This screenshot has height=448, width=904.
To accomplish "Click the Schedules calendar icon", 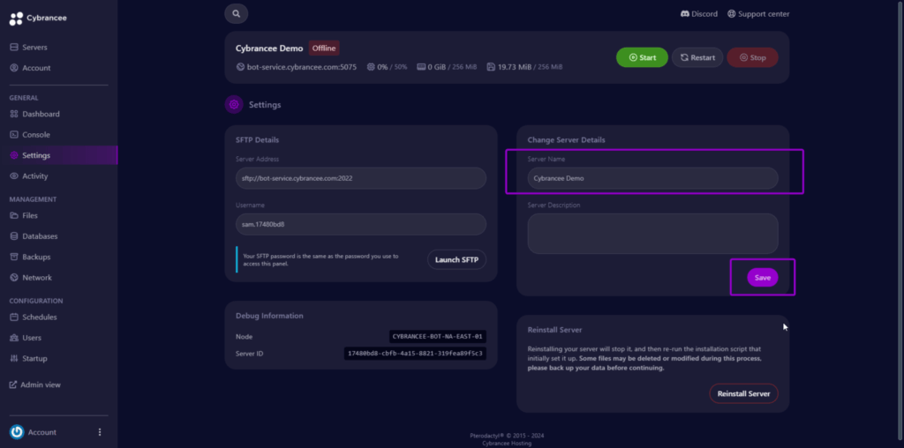I will [x=14, y=317].
